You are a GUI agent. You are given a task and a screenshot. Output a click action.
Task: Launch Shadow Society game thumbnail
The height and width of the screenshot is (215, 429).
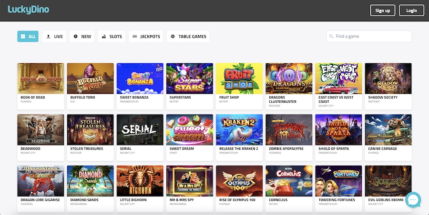click(x=388, y=78)
